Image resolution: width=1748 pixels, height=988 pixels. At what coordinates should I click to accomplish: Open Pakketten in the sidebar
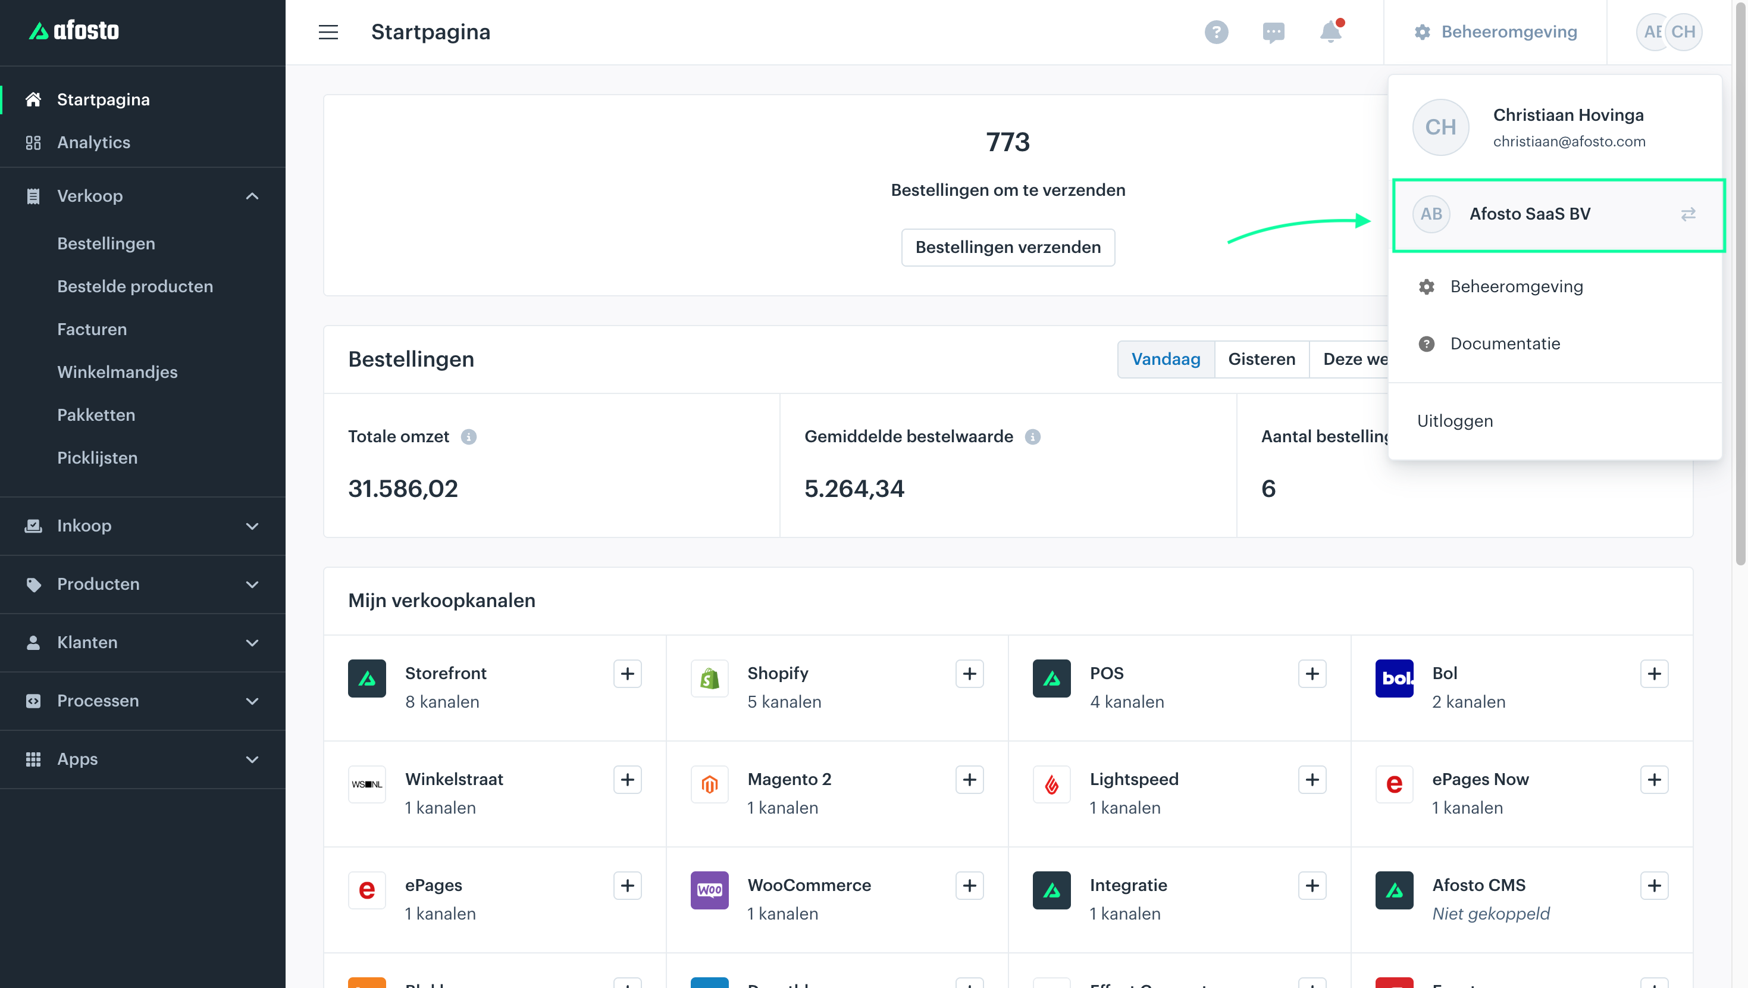[96, 415]
